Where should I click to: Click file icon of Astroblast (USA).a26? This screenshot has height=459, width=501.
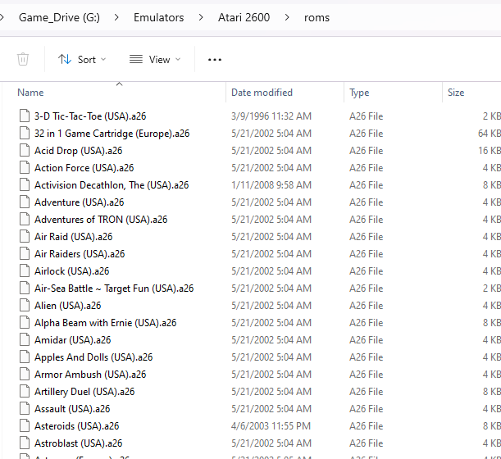pyautogui.click(x=25, y=443)
